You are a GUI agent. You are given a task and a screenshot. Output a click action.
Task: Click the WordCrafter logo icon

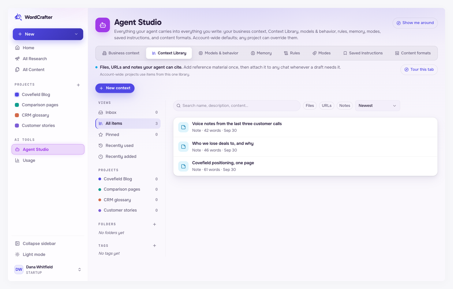pos(18,17)
